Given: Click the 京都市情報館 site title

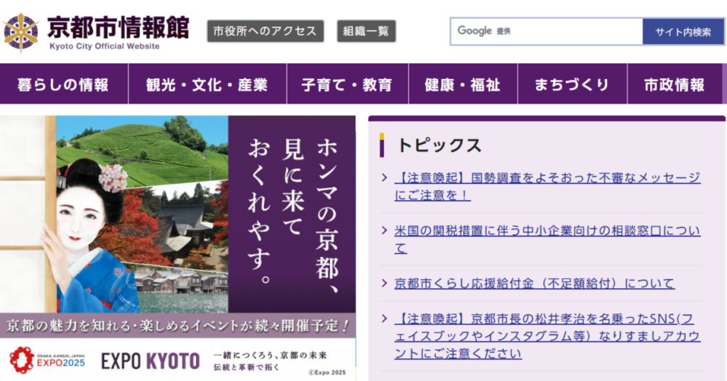Looking at the screenshot, I should pos(118,28).
